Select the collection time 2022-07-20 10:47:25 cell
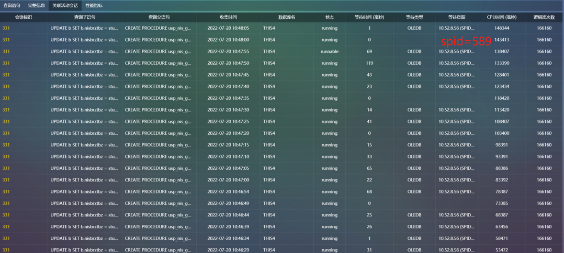Viewport: 564px width, 253px height. pos(228,121)
